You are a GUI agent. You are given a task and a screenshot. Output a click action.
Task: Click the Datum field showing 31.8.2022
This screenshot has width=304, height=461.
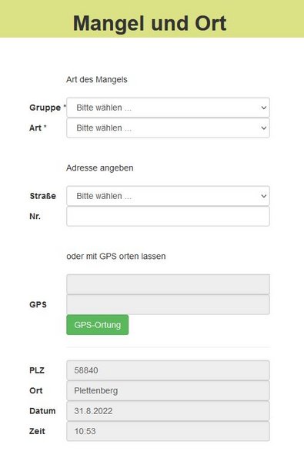168,411
